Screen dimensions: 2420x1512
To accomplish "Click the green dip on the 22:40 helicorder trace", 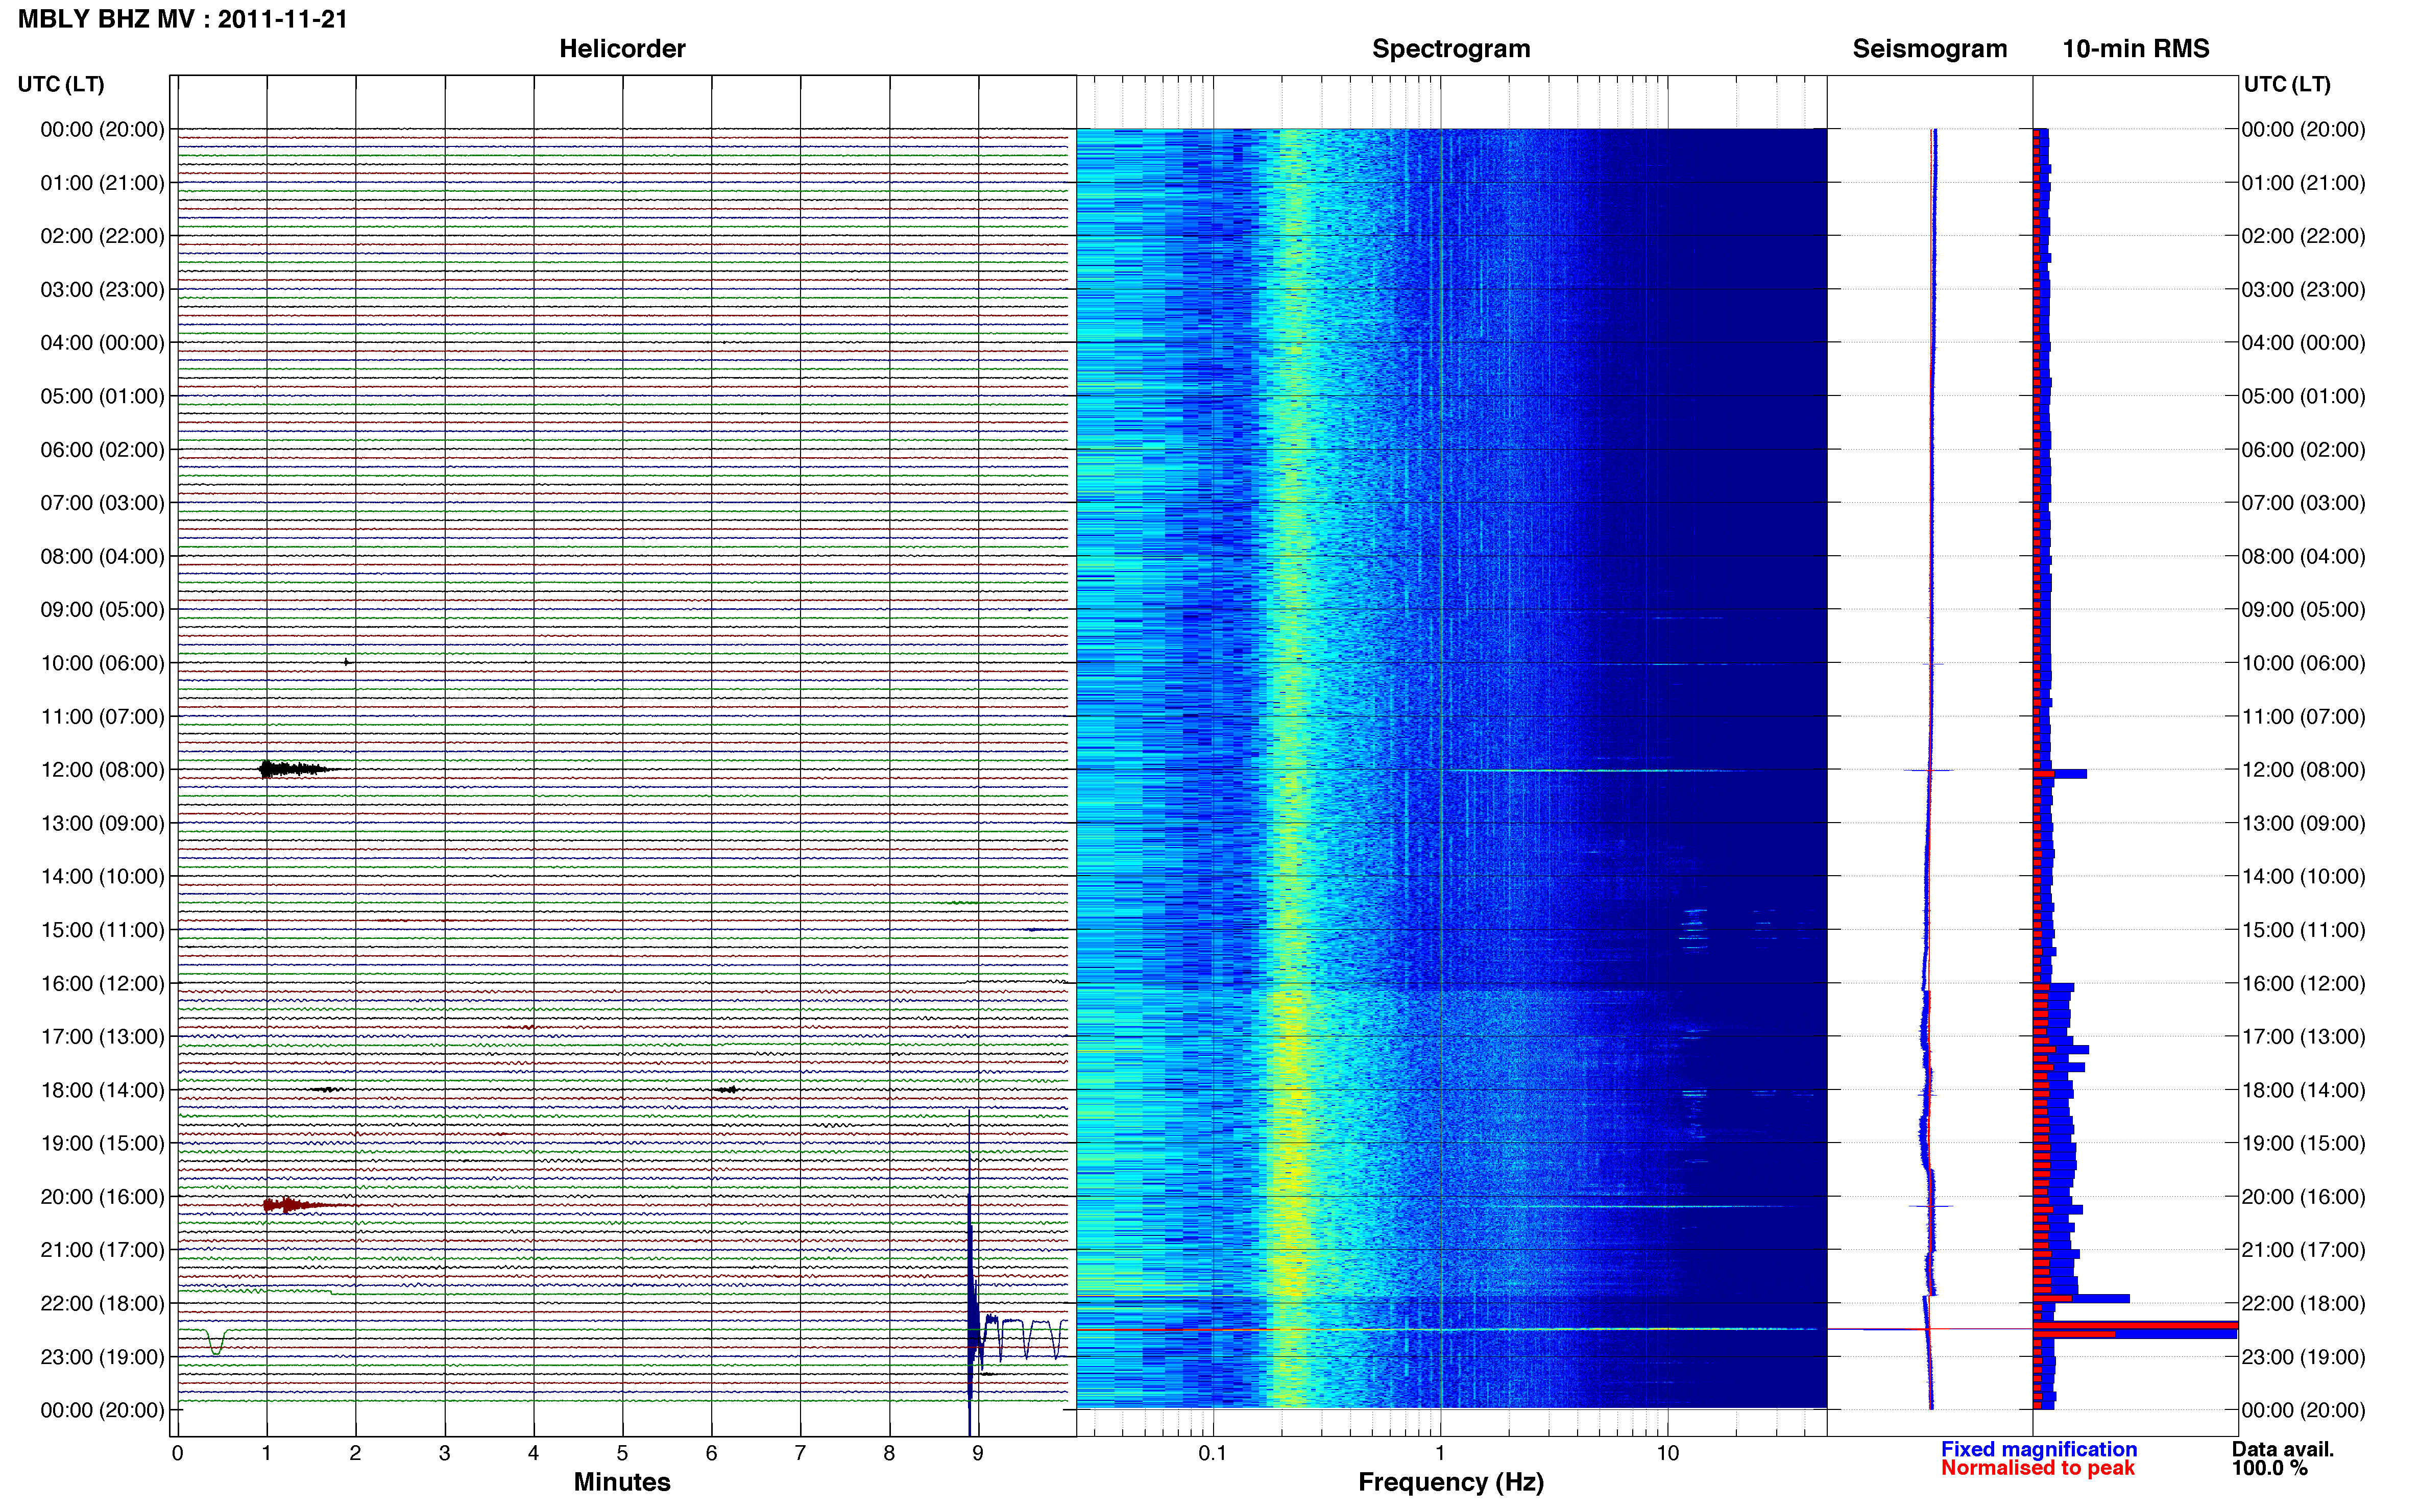I will tap(216, 1342).
